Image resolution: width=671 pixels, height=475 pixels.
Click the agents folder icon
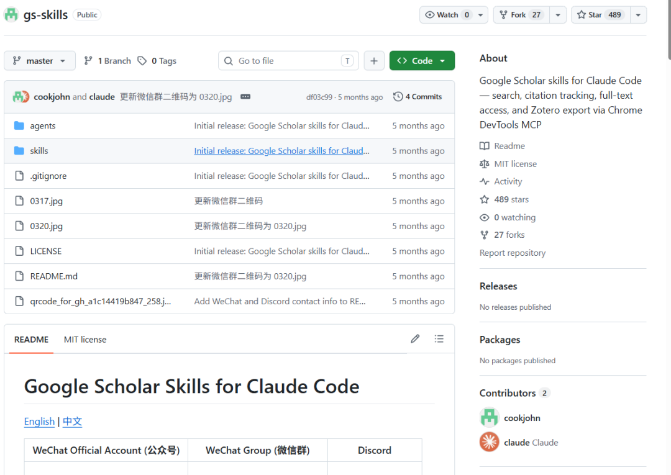19,125
